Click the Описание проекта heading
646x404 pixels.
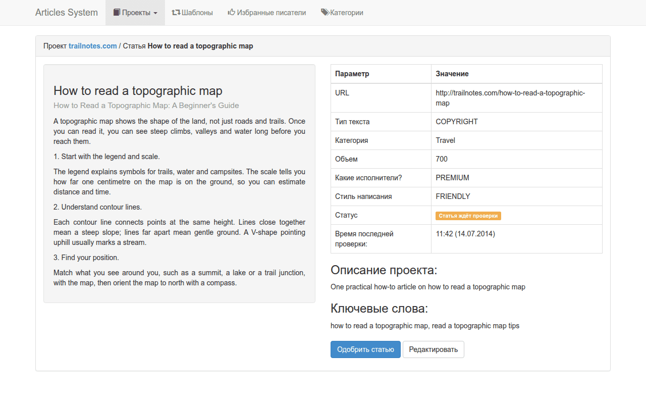[x=384, y=270]
